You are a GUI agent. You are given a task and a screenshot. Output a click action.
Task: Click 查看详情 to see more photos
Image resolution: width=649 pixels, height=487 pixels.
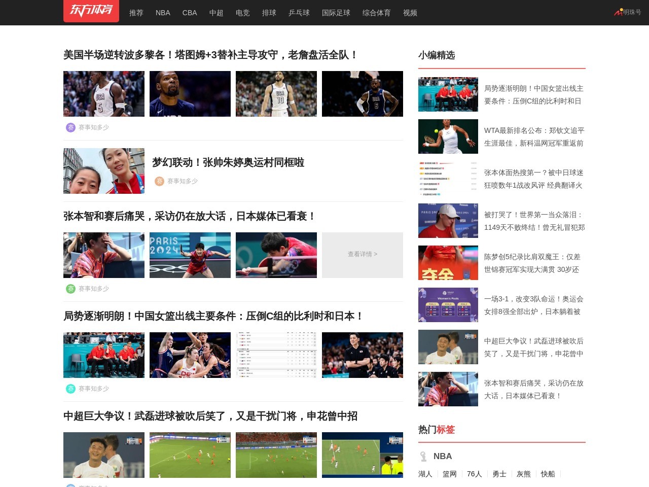point(362,255)
